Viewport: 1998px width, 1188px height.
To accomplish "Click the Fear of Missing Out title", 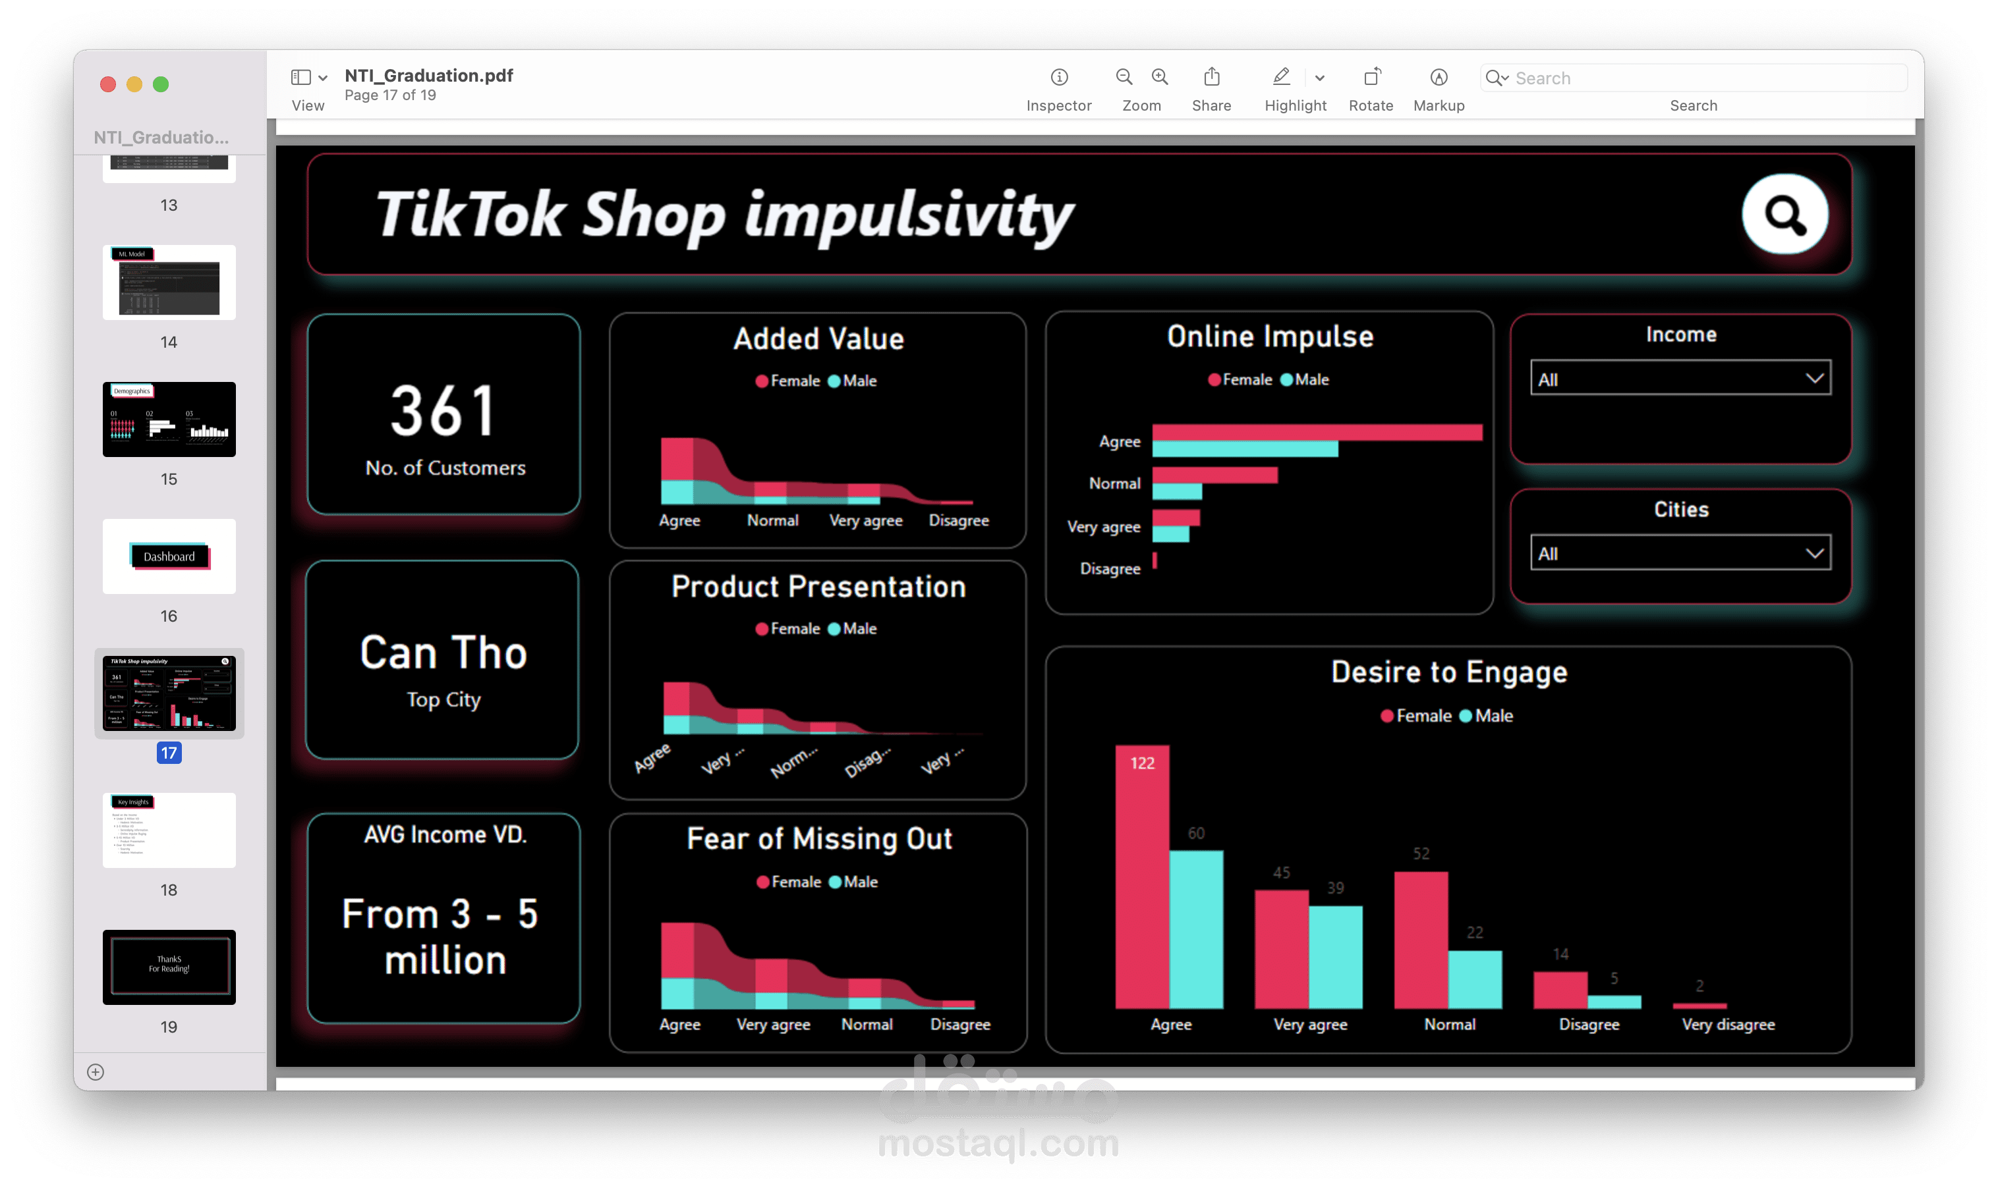I will (819, 838).
